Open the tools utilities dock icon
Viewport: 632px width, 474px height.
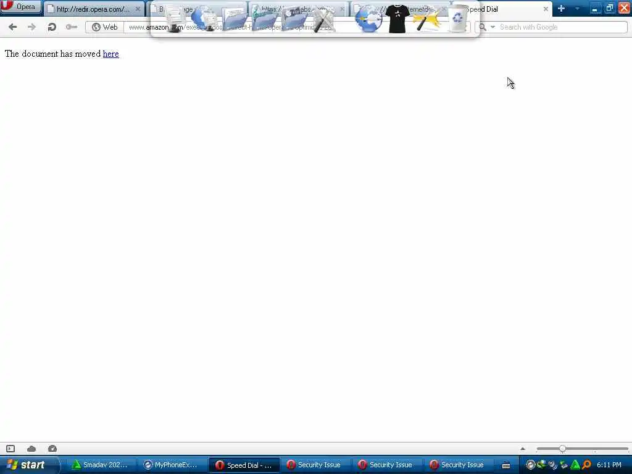click(323, 20)
